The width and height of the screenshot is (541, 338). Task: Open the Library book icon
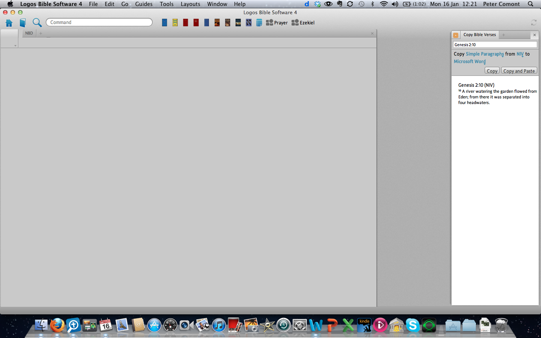pyautogui.click(x=23, y=23)
